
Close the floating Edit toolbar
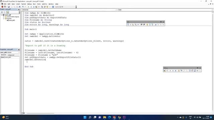coord(164,22)
